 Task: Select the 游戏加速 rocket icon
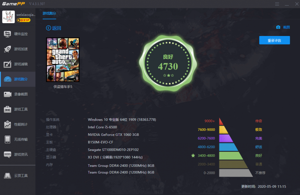(7, 49)
